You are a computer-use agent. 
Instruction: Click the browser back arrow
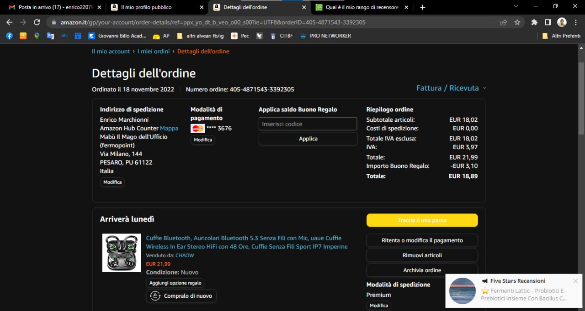click(x=9, y=22)
